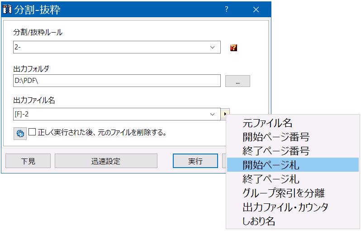Image resolution: width=361 pixels, height=231 pixels.
Task: Choose 終了ページ札 in the menu
Action: coord(293,179)
